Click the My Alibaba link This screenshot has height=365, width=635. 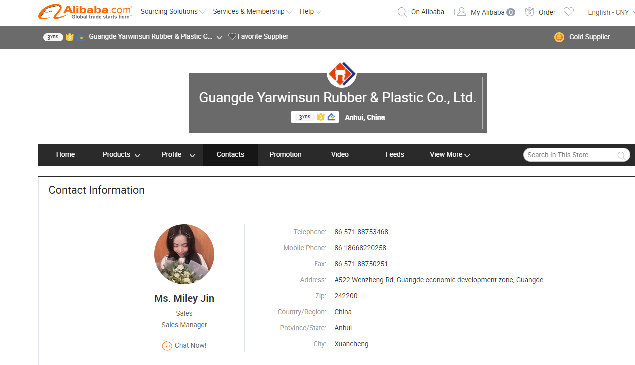click(x=487, y=12)
